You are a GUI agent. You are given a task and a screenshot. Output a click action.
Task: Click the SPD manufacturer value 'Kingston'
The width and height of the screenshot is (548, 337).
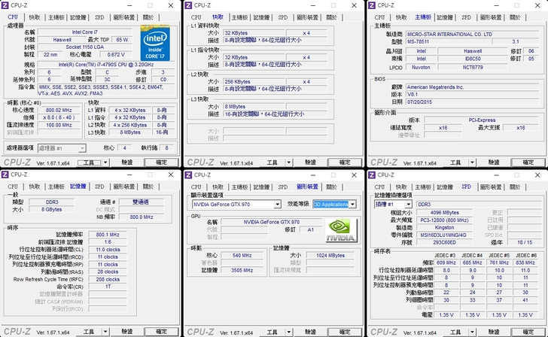[444, 227]
